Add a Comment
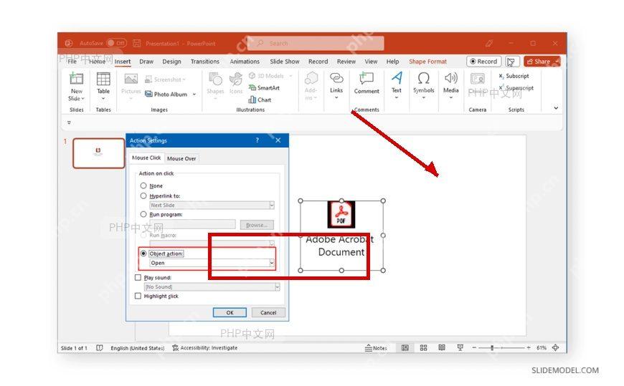 tap(367, 82)
